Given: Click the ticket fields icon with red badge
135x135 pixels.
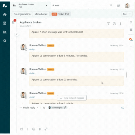Looking at the screenshot, I should pos(13,22).
